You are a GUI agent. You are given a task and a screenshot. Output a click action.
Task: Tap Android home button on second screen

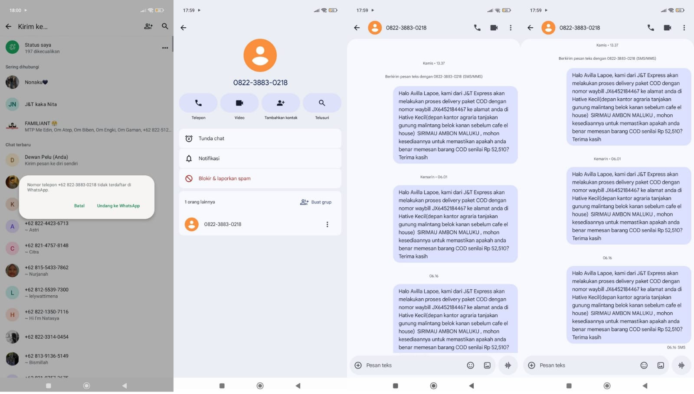(260, 386)
